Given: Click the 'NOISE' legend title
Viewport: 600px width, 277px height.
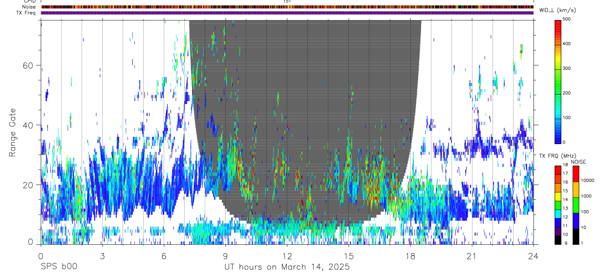Looking at the screenshot, I should tap(579, 162).
